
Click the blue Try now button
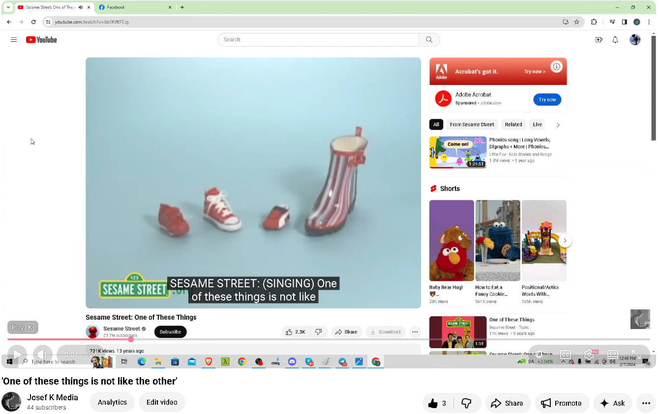click(547, 100)
